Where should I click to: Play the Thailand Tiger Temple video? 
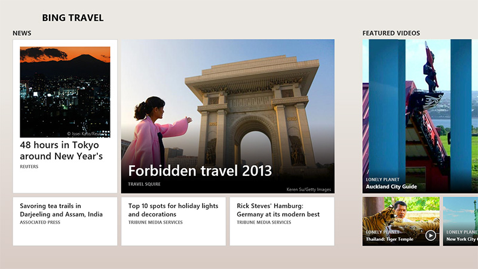[x=431, y=235]
